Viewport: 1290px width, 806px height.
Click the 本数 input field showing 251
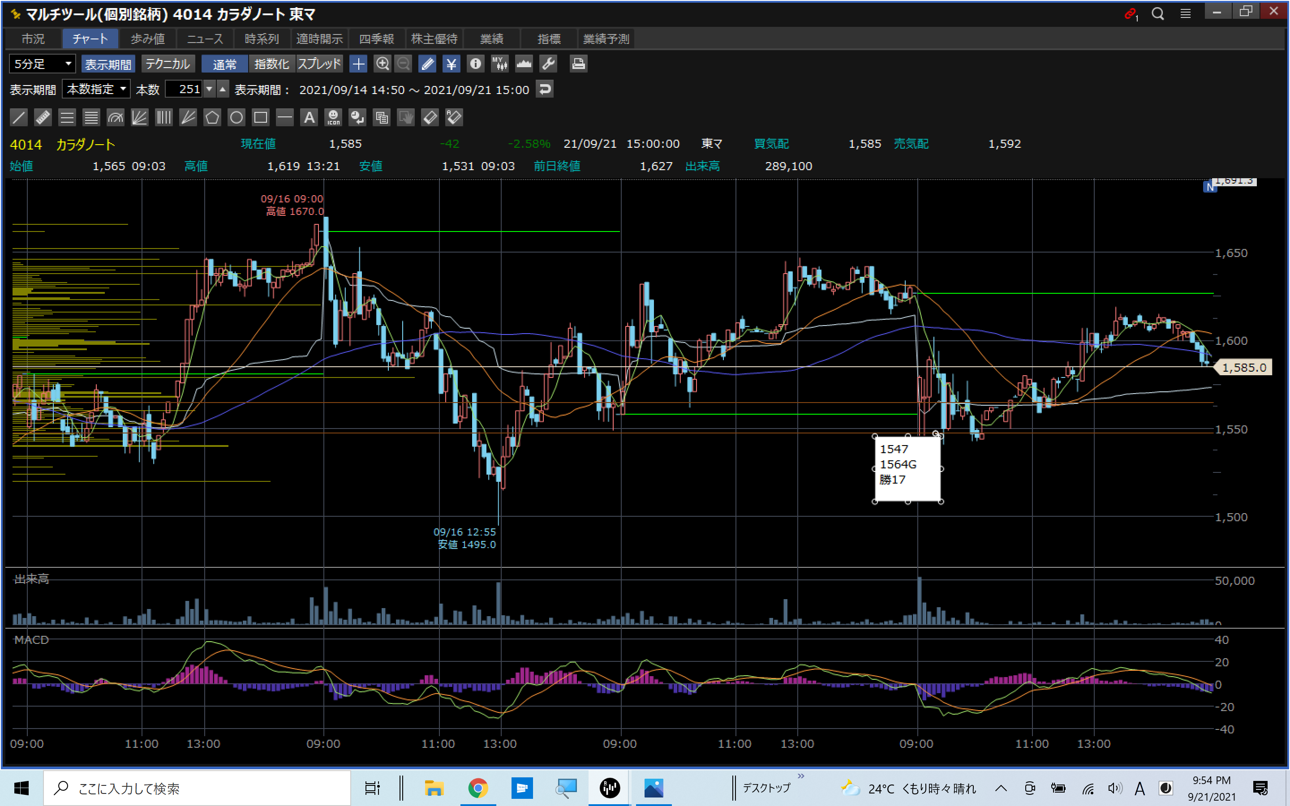184,89
